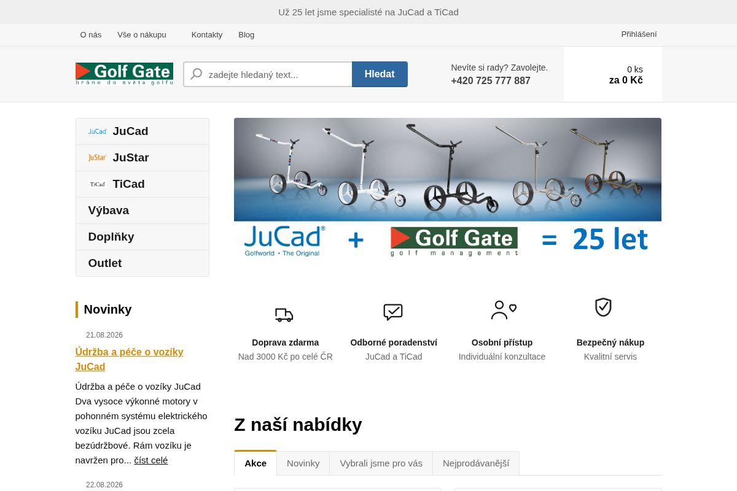Viewport: 737px width, 491px height.
Task: Click Nad 3000 Kč po celé ČR text
Action: [286, 357]
